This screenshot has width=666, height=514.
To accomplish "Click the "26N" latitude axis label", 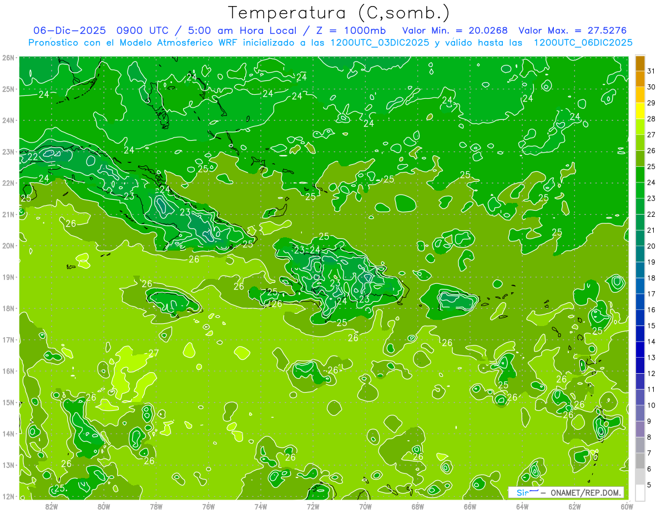I will tap(8, 58).
